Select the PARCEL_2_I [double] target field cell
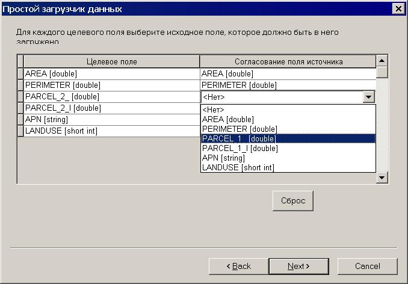Screen dimensions: 408x284 tap(111, 108)
